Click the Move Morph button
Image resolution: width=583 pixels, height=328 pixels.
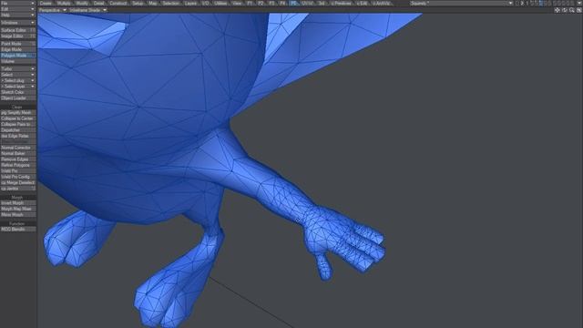tap(18, 215)
